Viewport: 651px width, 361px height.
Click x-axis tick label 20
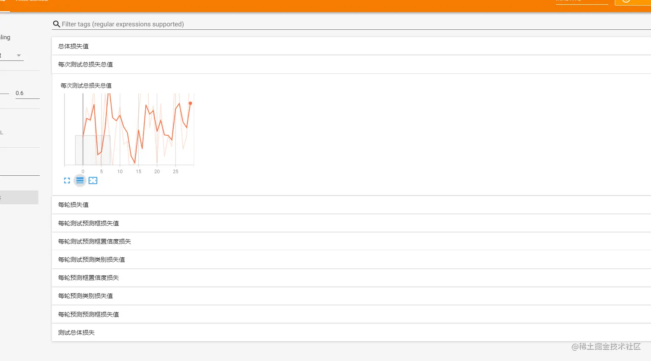point(157,171)
